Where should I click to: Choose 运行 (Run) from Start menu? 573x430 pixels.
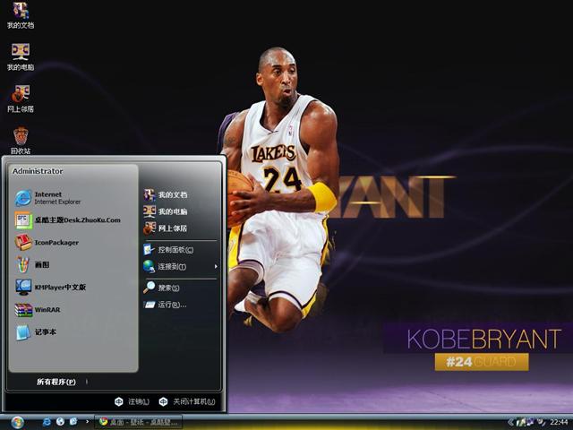pos(170,305)
